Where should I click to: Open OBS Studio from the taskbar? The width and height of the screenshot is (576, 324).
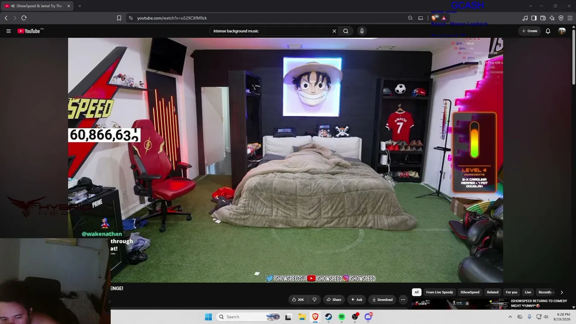pyautogui.click(x=355, y=317)
